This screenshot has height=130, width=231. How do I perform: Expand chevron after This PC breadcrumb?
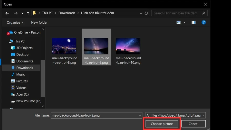coord(55,13)
